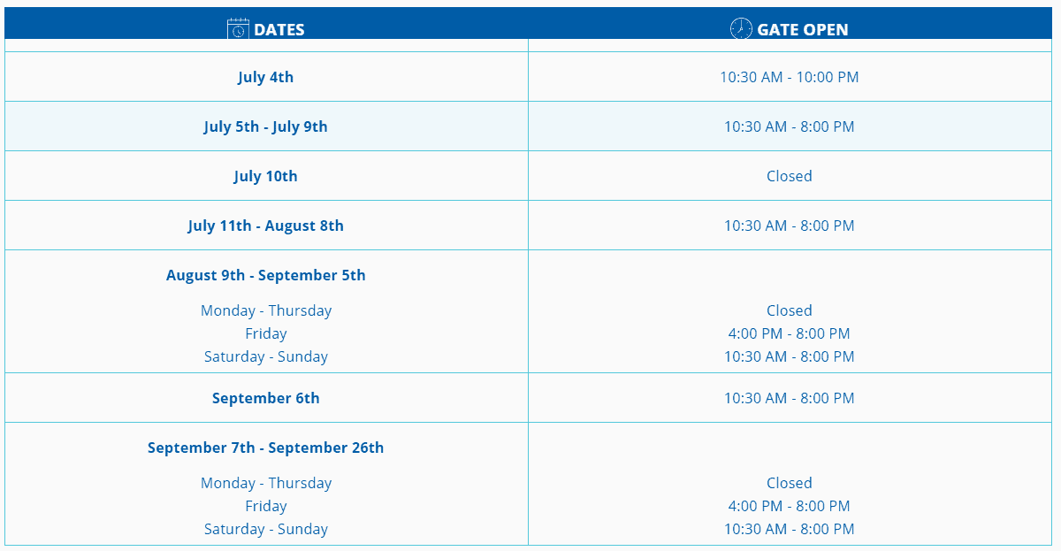The image size is (1061, 551).
Task: Click Saturday - Sunday hours in August section
Action: (790, 356)
